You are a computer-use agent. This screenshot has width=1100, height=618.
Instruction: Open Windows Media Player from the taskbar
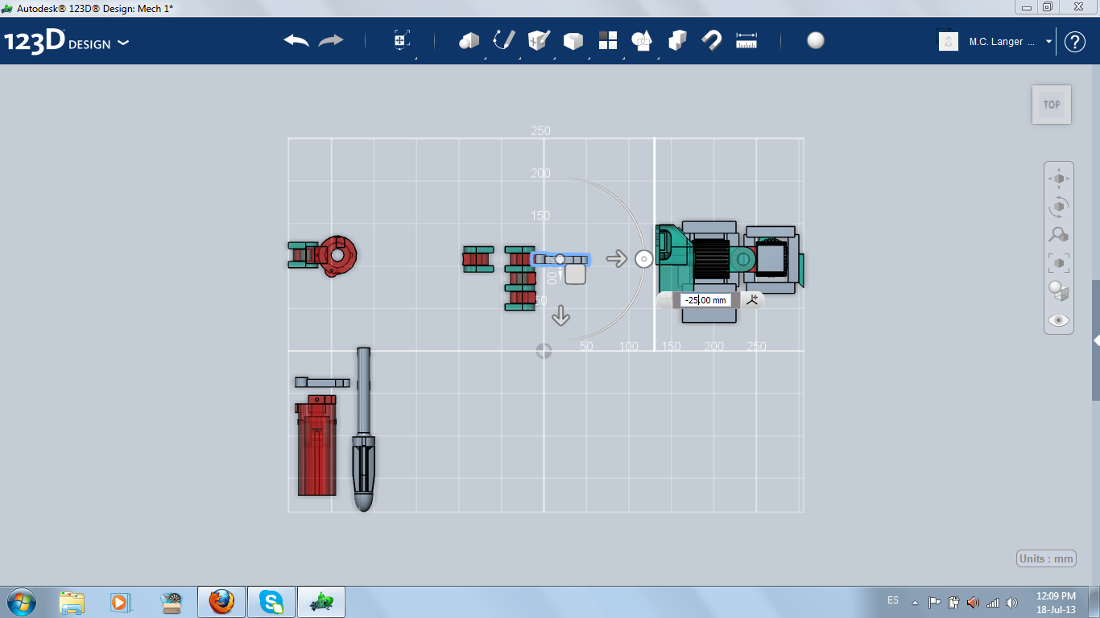point(120,602)
